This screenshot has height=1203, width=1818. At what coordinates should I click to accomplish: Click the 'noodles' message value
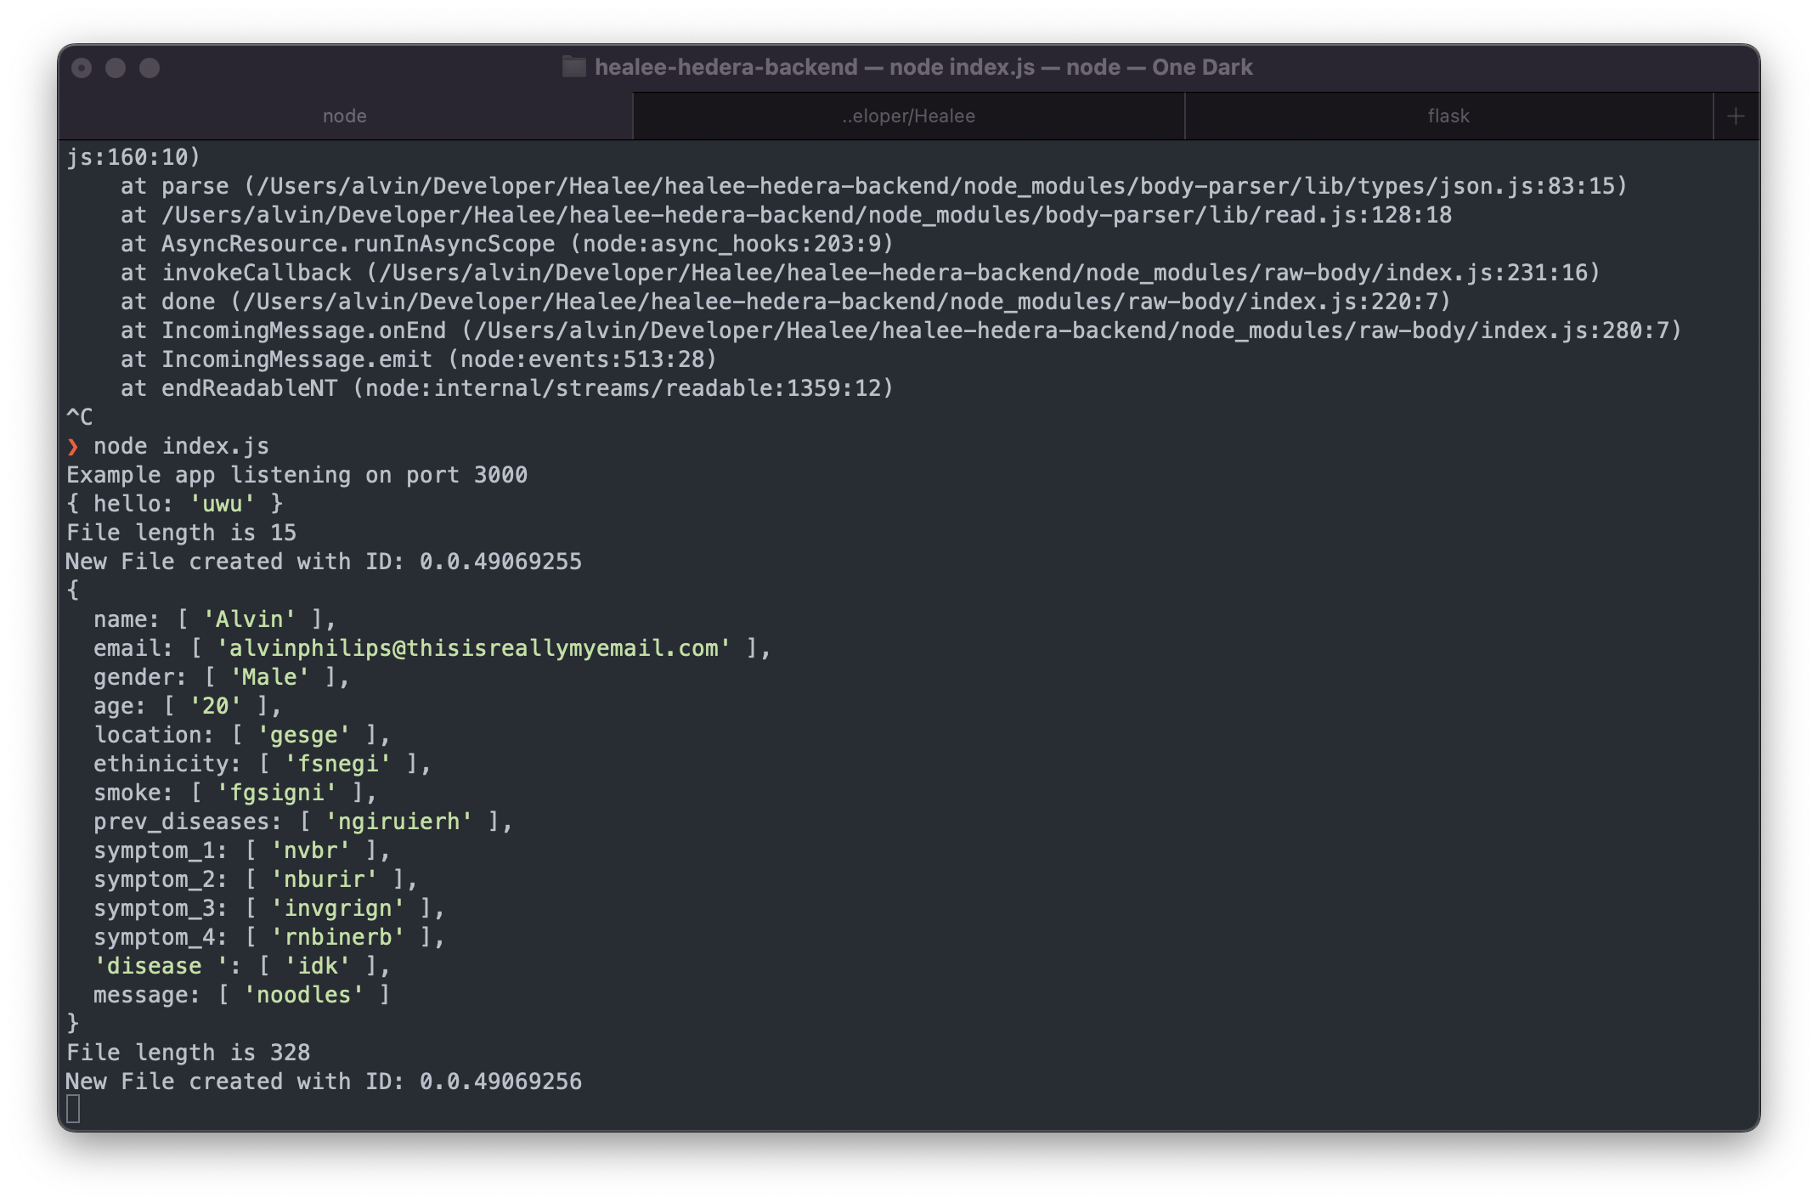(303, 995)
